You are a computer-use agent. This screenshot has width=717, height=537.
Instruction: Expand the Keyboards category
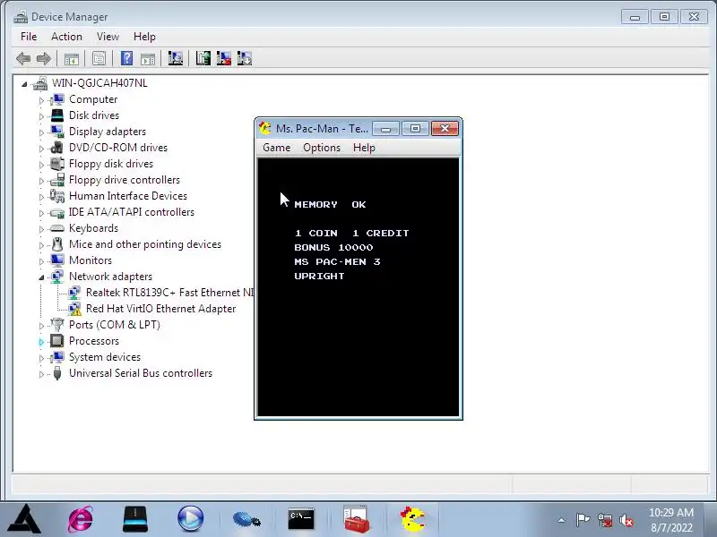pos(41,229)
